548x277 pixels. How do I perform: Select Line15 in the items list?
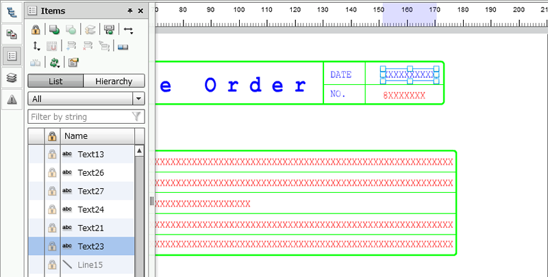(90, 265)
